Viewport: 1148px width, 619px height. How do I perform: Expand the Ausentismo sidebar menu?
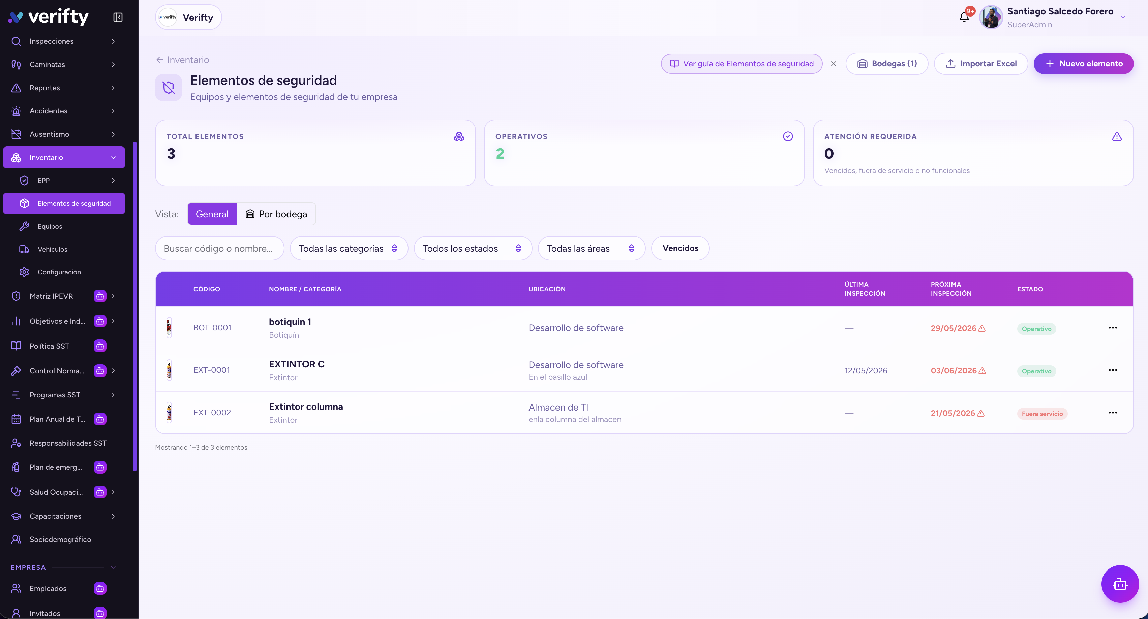click(x=64, y=134)
